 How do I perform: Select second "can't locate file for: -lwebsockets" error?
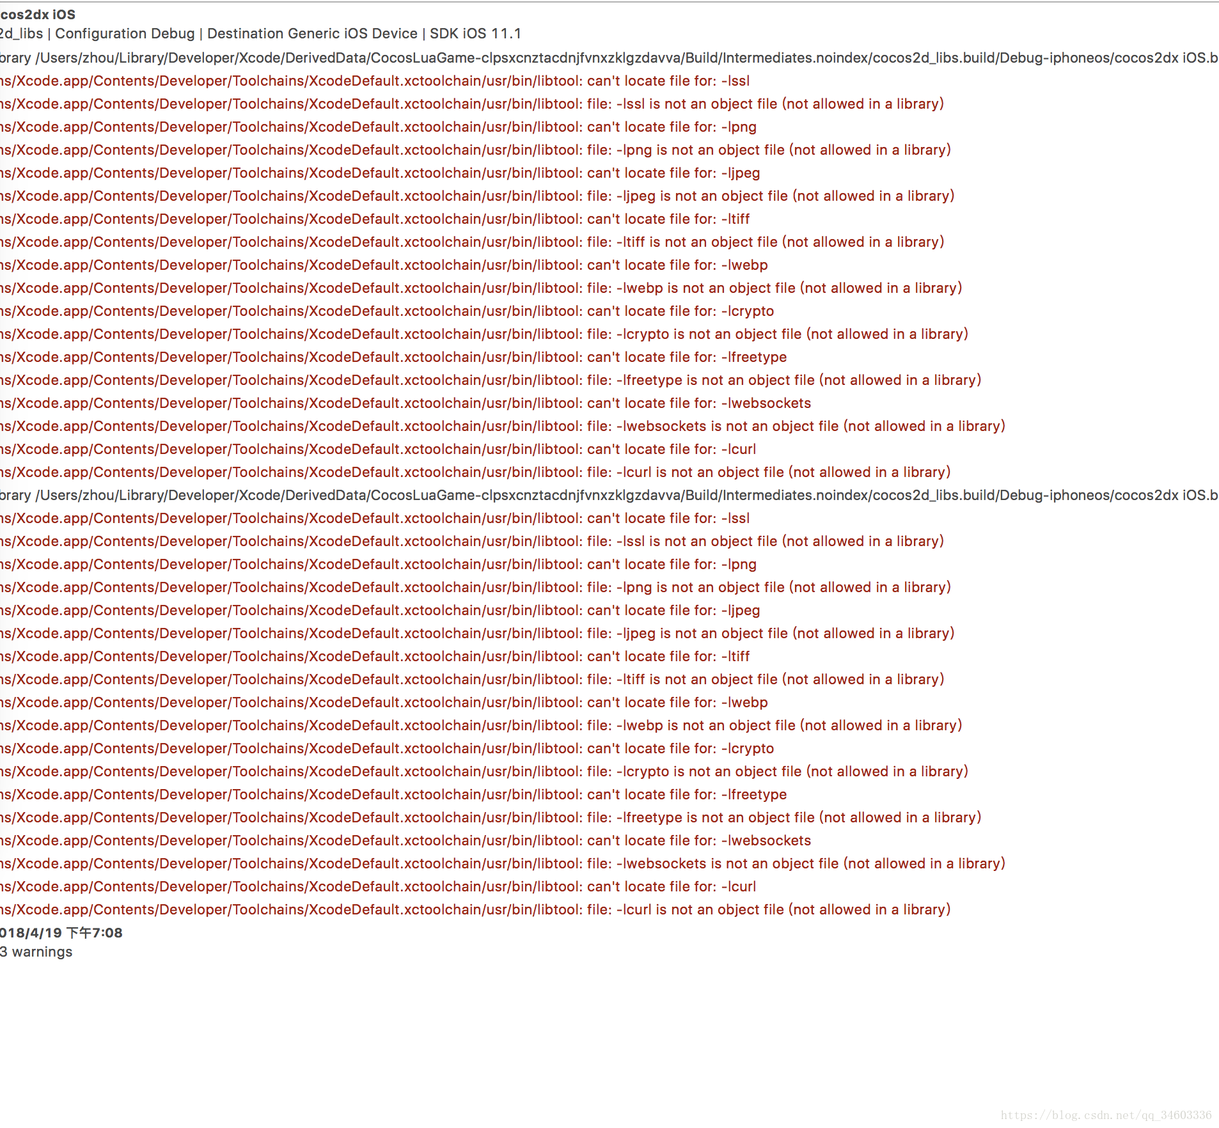tap(406, 840)
